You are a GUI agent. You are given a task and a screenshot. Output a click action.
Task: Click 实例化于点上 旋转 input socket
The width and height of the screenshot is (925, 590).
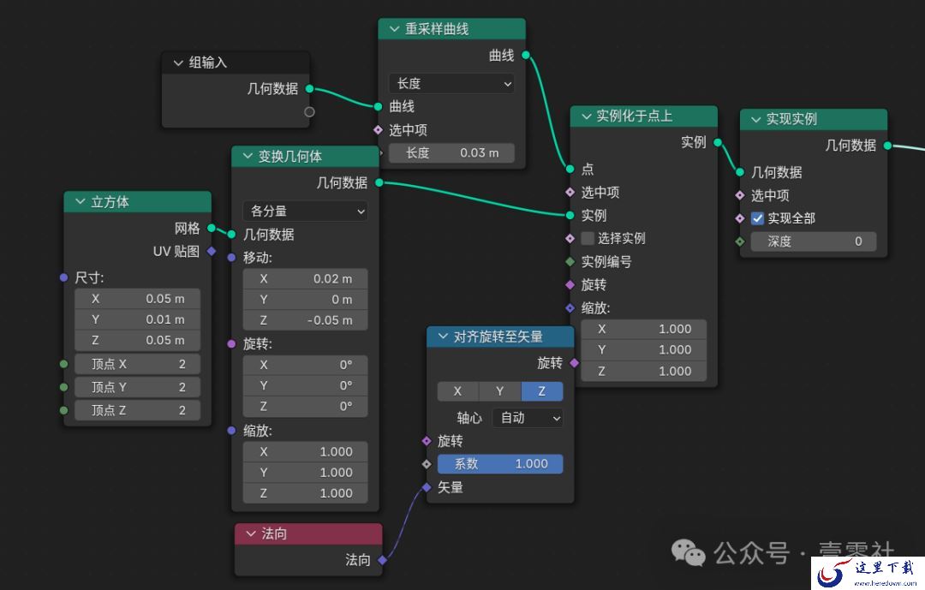click(x=570, y=285)
